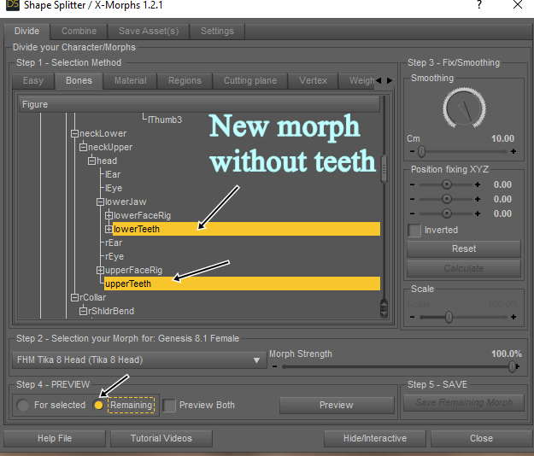Click the Hide/Interactive button
Viewport: 534px width, 456px height.
point(374,438)
